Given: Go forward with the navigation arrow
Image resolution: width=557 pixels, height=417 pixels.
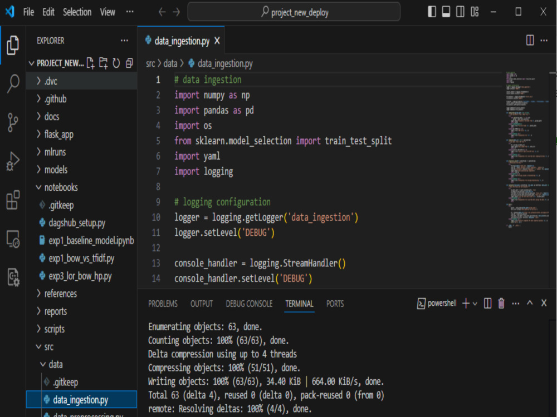Looking at the screenshot, I should (x=177, y=12).
